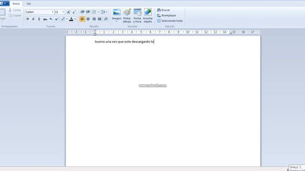Toggle superscript formatting
The image size is (305, 171).
tap(57, 19)
